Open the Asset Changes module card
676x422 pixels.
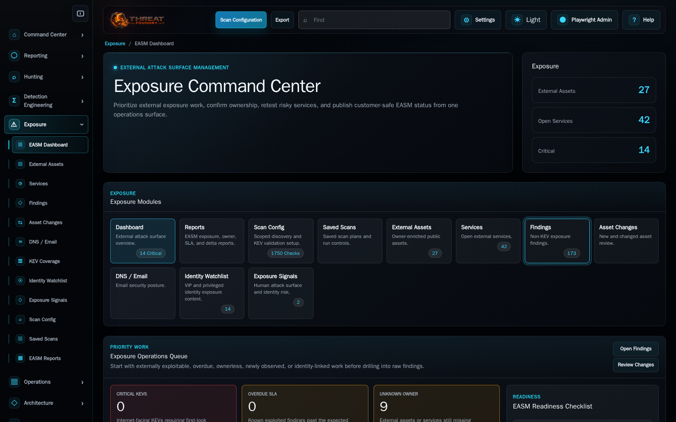(x=626, y=241)
